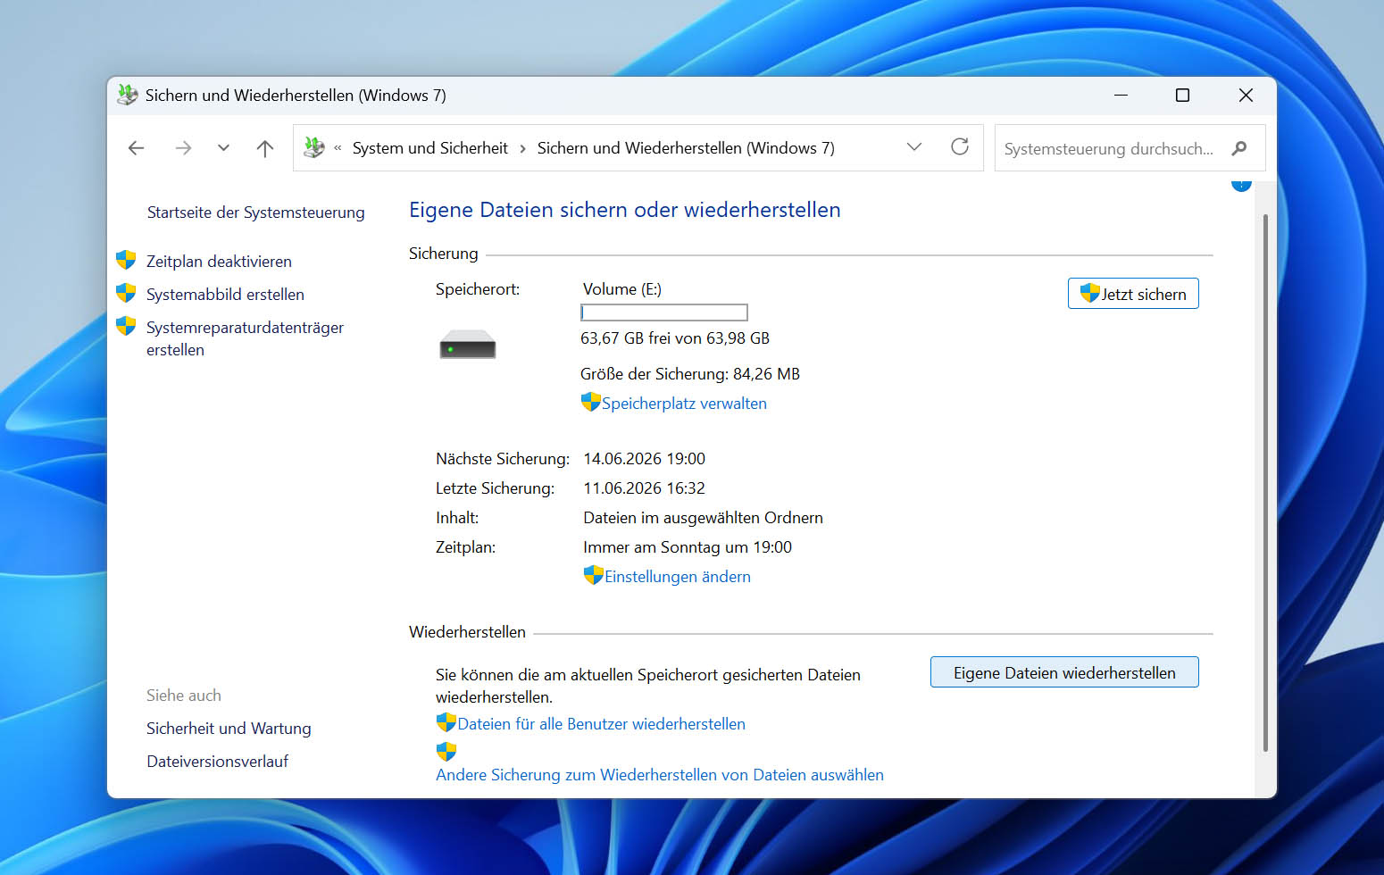
Task: Click text Dateien im ausgewählten Ordnern
Action: pyautogui.click(x=703, y=518)
